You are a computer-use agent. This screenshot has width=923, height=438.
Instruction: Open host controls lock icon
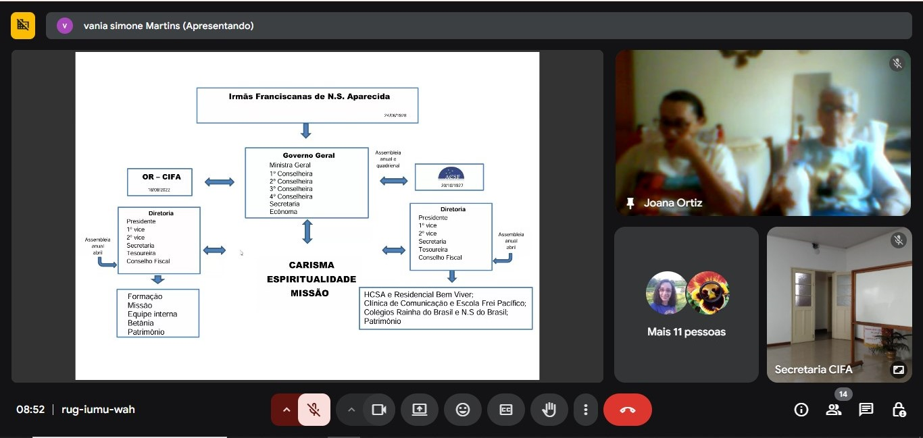(899, 410)
